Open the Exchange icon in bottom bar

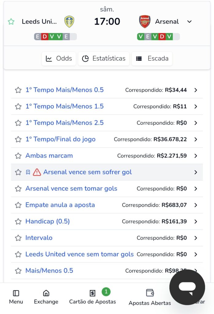click(46, 293)
